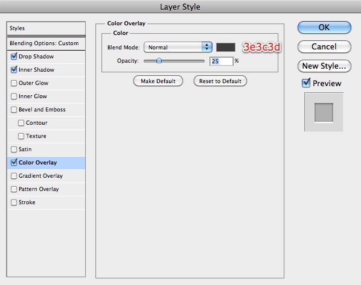Click the Reset to Default button

(x=220, y=81)
